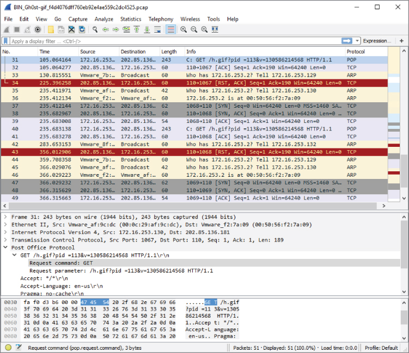The width and height of the screenshot is (409, 353).
Task: Apply display filter arrow button
Action: coord(347,41)
